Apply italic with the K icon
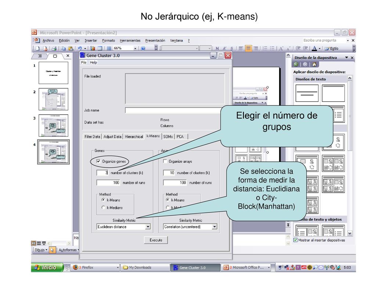 (224, 48)
